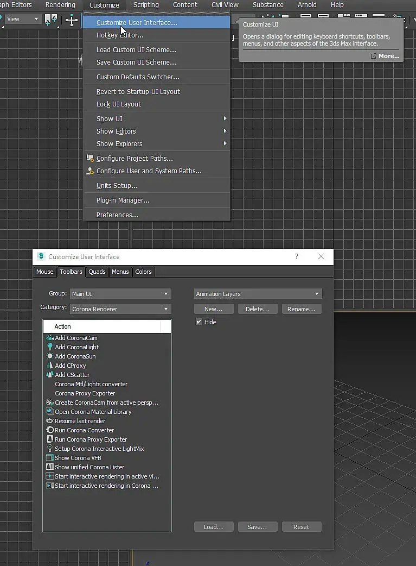Screen dimensions: 416x566
Task: Click the Configure User and System Paths icon
Action: 90,171
